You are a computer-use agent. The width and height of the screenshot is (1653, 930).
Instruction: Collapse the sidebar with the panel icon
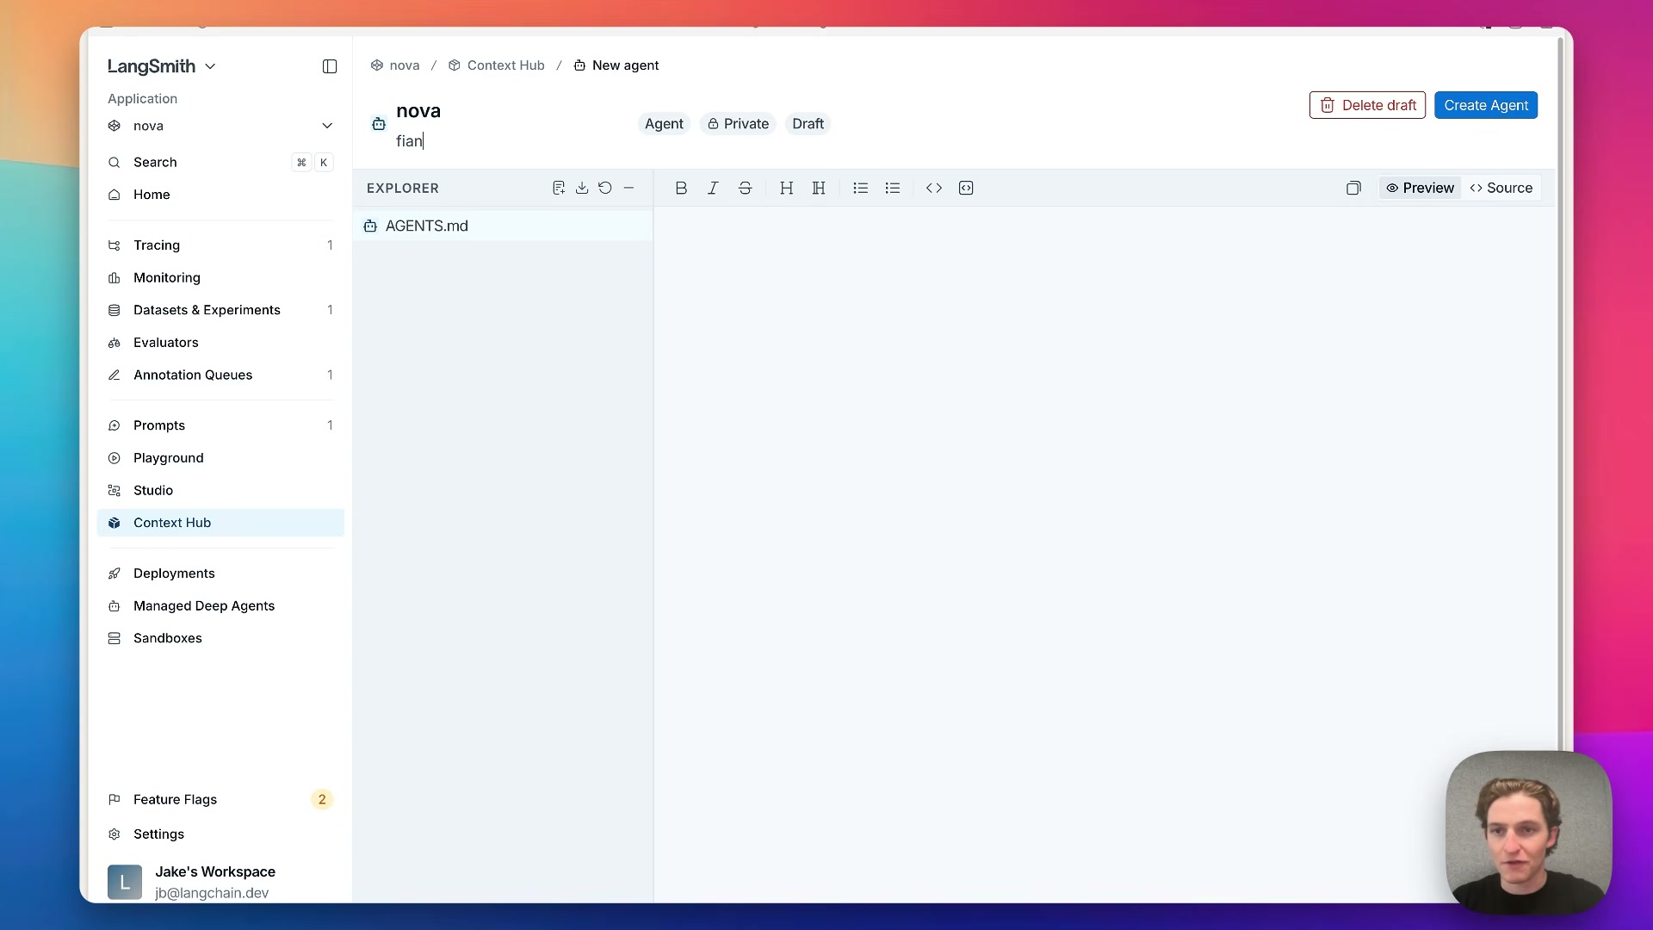(x=330, y=66)
